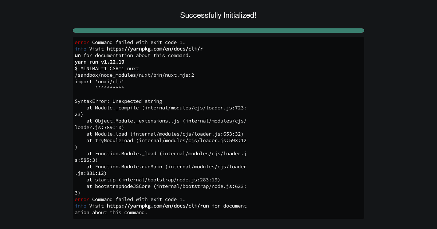The width and height of the screenshot is (437, 229).
Task: Click the "at bootstrapNodeJSCore" stack line
Action: coord(161,189)
